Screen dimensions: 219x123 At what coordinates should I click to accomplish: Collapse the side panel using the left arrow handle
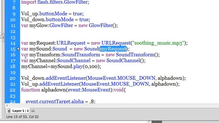pyautogui.click(x=3, y=37)
